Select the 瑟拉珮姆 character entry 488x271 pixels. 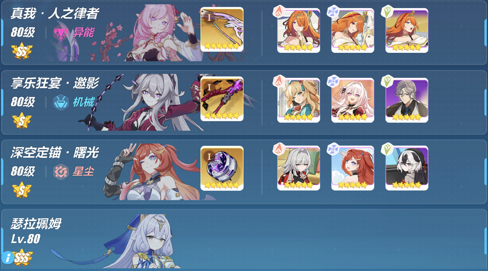(x=244, y=238)
